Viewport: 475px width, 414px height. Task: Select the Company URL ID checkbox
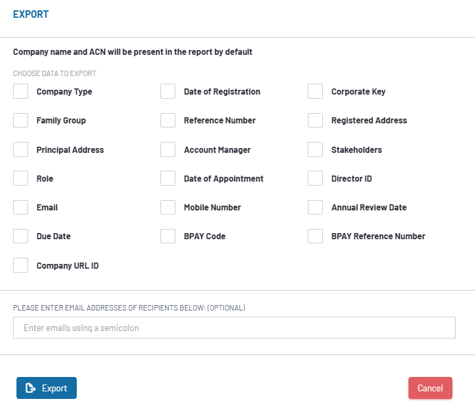tap(21, 265)
